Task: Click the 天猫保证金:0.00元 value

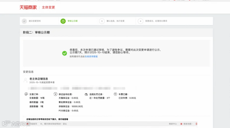Action: (68, 98)
